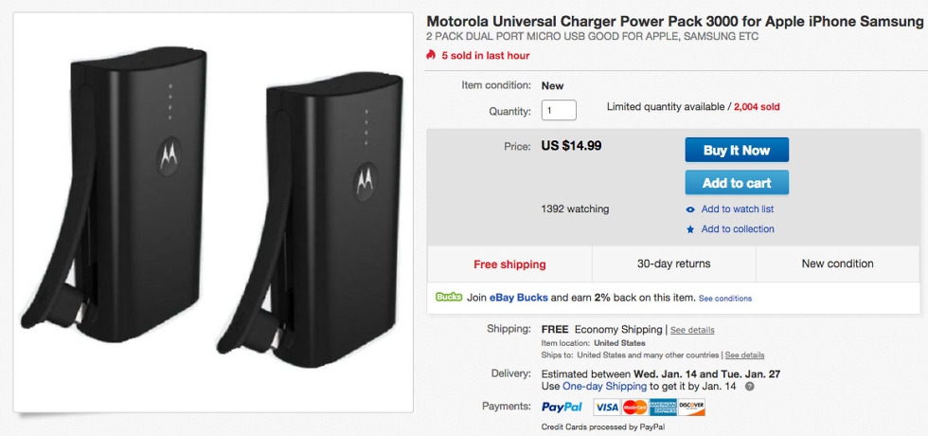The height and width of the screenshot is (436, 928).
Task: Click the red flame sold-in-last-hour icon
Action: coord(432,55)
